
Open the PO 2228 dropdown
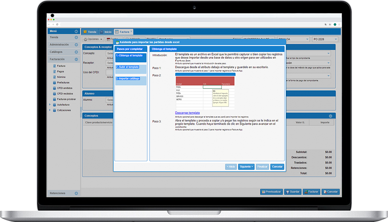(336, 39)
